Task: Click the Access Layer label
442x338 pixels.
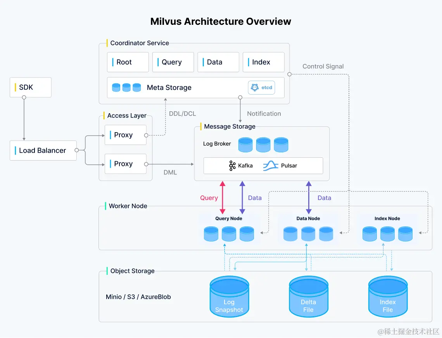Action: pyautogui.click(x=127, y=116)
